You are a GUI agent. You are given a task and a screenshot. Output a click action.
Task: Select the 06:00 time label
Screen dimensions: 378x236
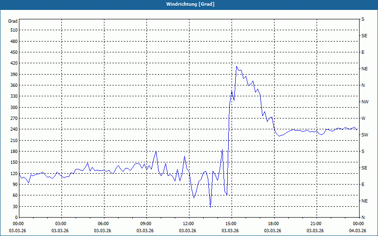pyautogui.click(x=104, y=224)
